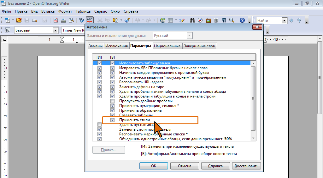Uncheck [И] box for Исправлять ДВе ПРописные буквы
This screenshot has width=323, height=178.
click(99, 68)
